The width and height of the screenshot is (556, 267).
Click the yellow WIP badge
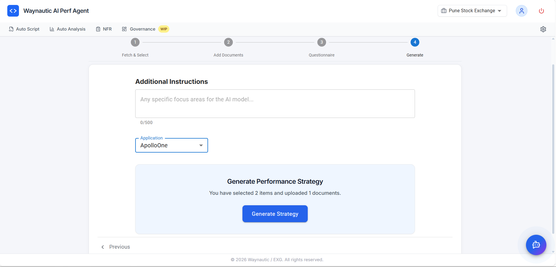[164, 29]
